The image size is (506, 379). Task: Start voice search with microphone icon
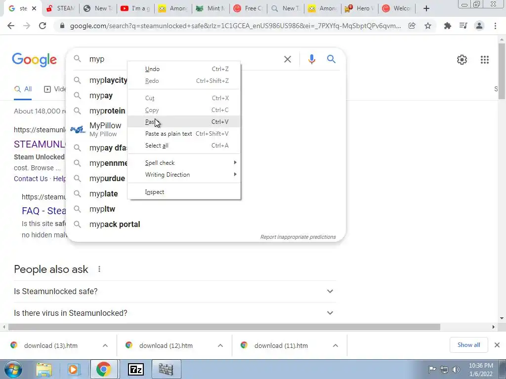pyautogui.click(x=311, y=59)
